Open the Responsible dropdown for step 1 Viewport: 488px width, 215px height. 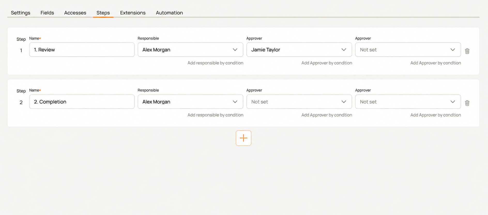190,50
